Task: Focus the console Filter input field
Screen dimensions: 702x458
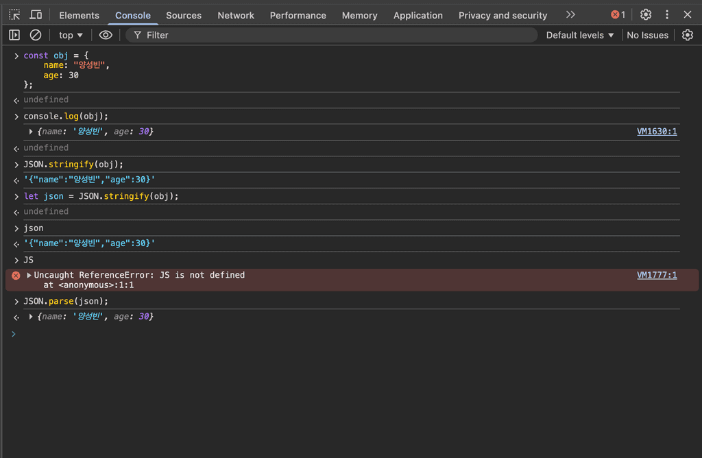Action: coord(336,35)
